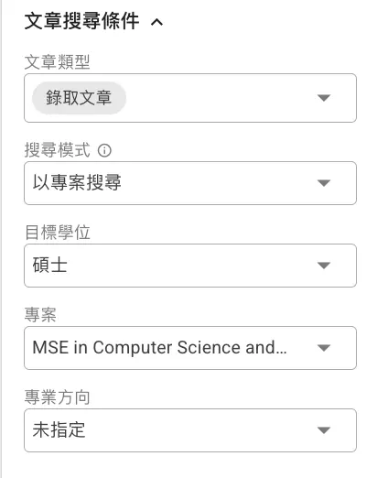Click the 文章搜尋條件 heading text
Image resolution: width=377 pixels, height=478 pixels.
click(81, 21)
